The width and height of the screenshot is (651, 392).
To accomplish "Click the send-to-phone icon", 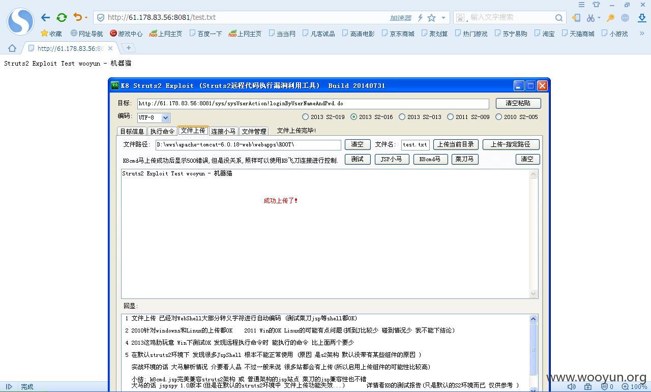I will 576,18.
